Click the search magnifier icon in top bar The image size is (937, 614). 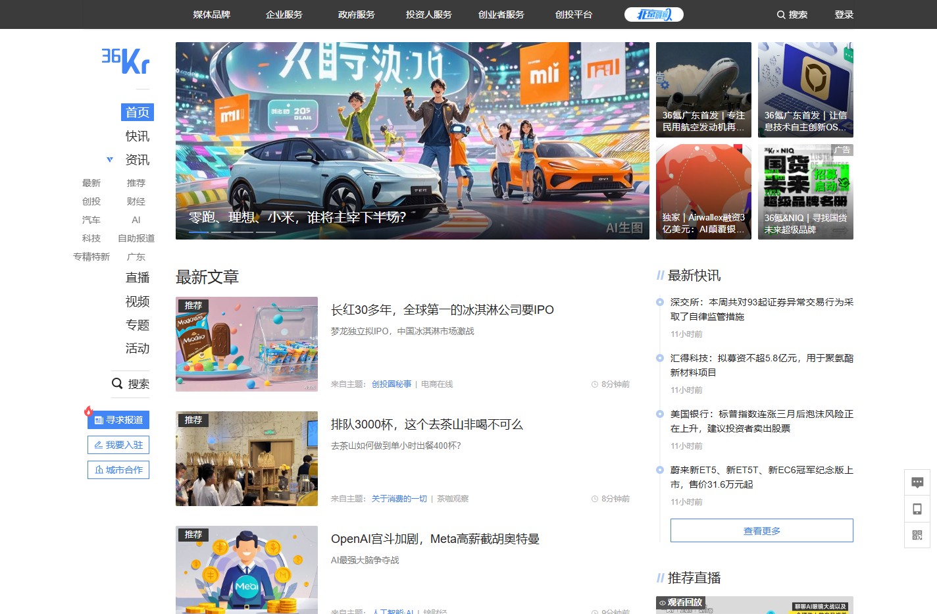pyautogui.click(x=781, y=14)
